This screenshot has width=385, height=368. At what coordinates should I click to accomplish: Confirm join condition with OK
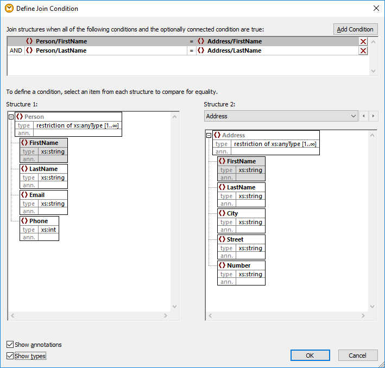310,356
